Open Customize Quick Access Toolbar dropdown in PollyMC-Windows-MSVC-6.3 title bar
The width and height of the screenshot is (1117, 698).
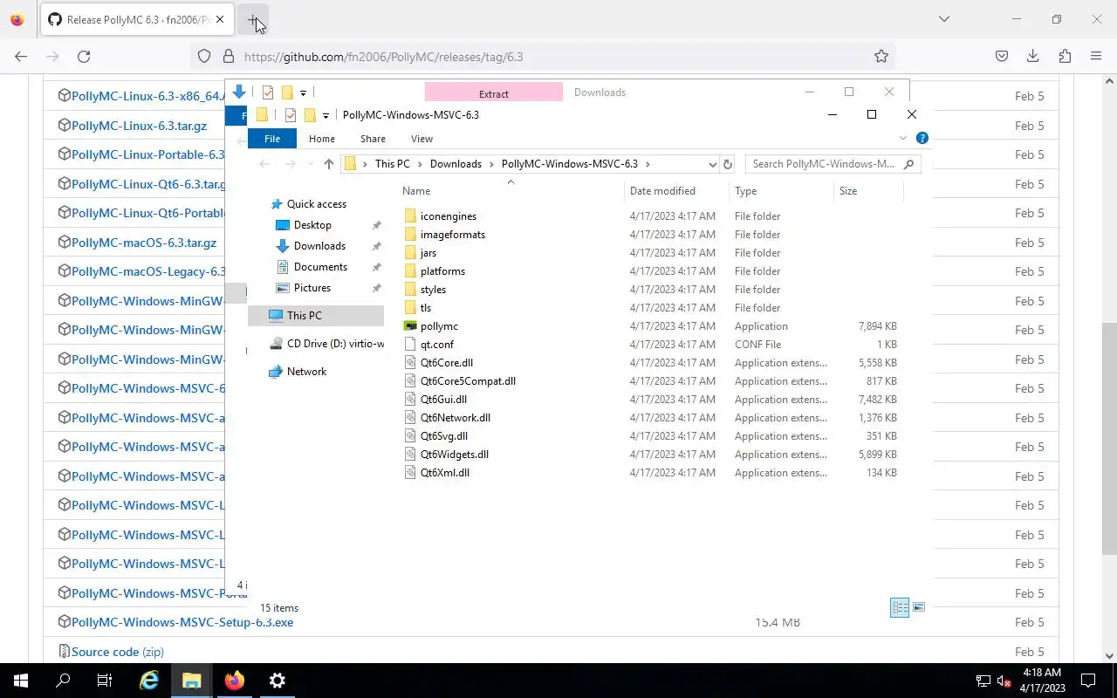click(x=326, y=115)
